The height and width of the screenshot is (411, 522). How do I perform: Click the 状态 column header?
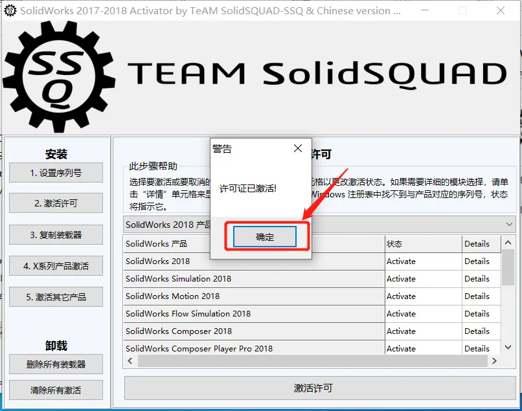(423, 243)
